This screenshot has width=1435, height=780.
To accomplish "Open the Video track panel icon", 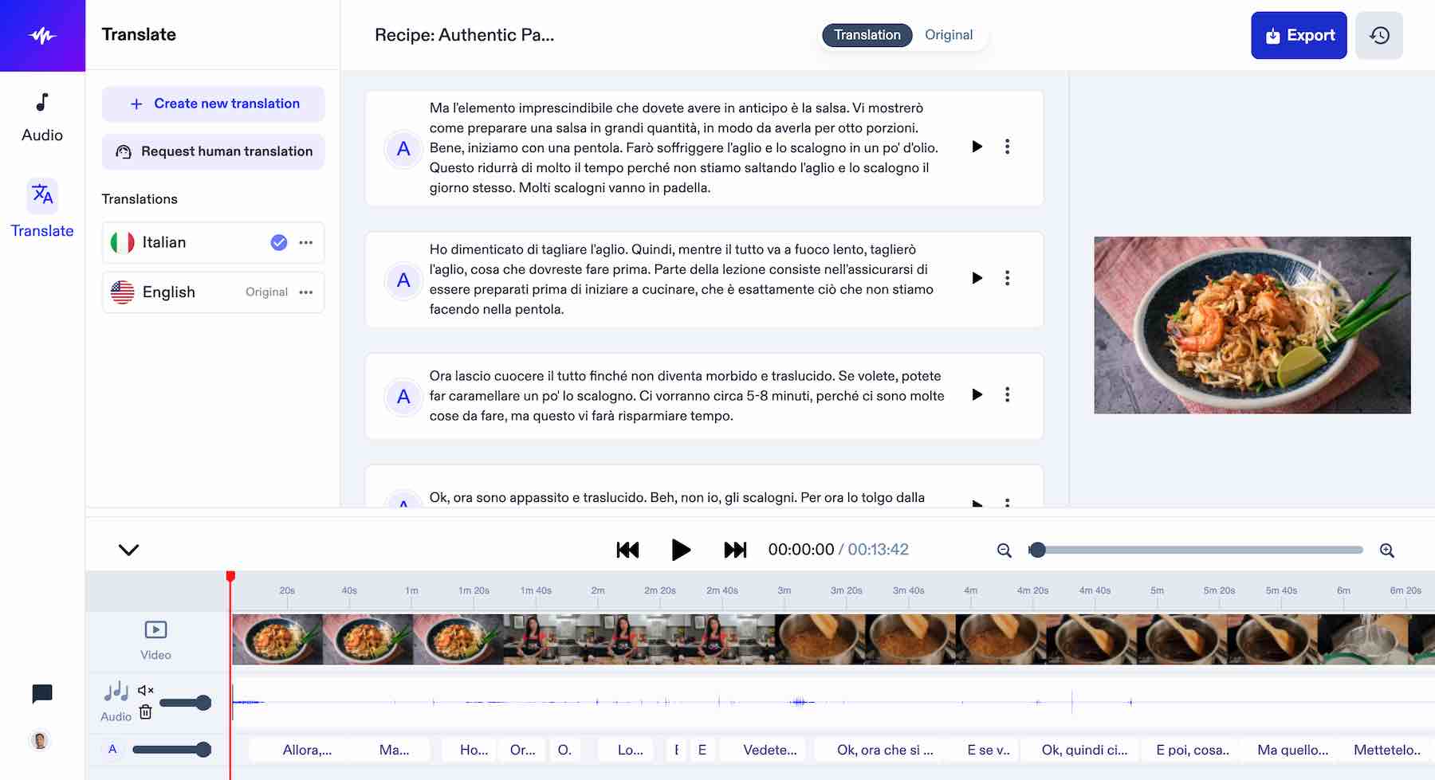I will click(x=155, y=630).
